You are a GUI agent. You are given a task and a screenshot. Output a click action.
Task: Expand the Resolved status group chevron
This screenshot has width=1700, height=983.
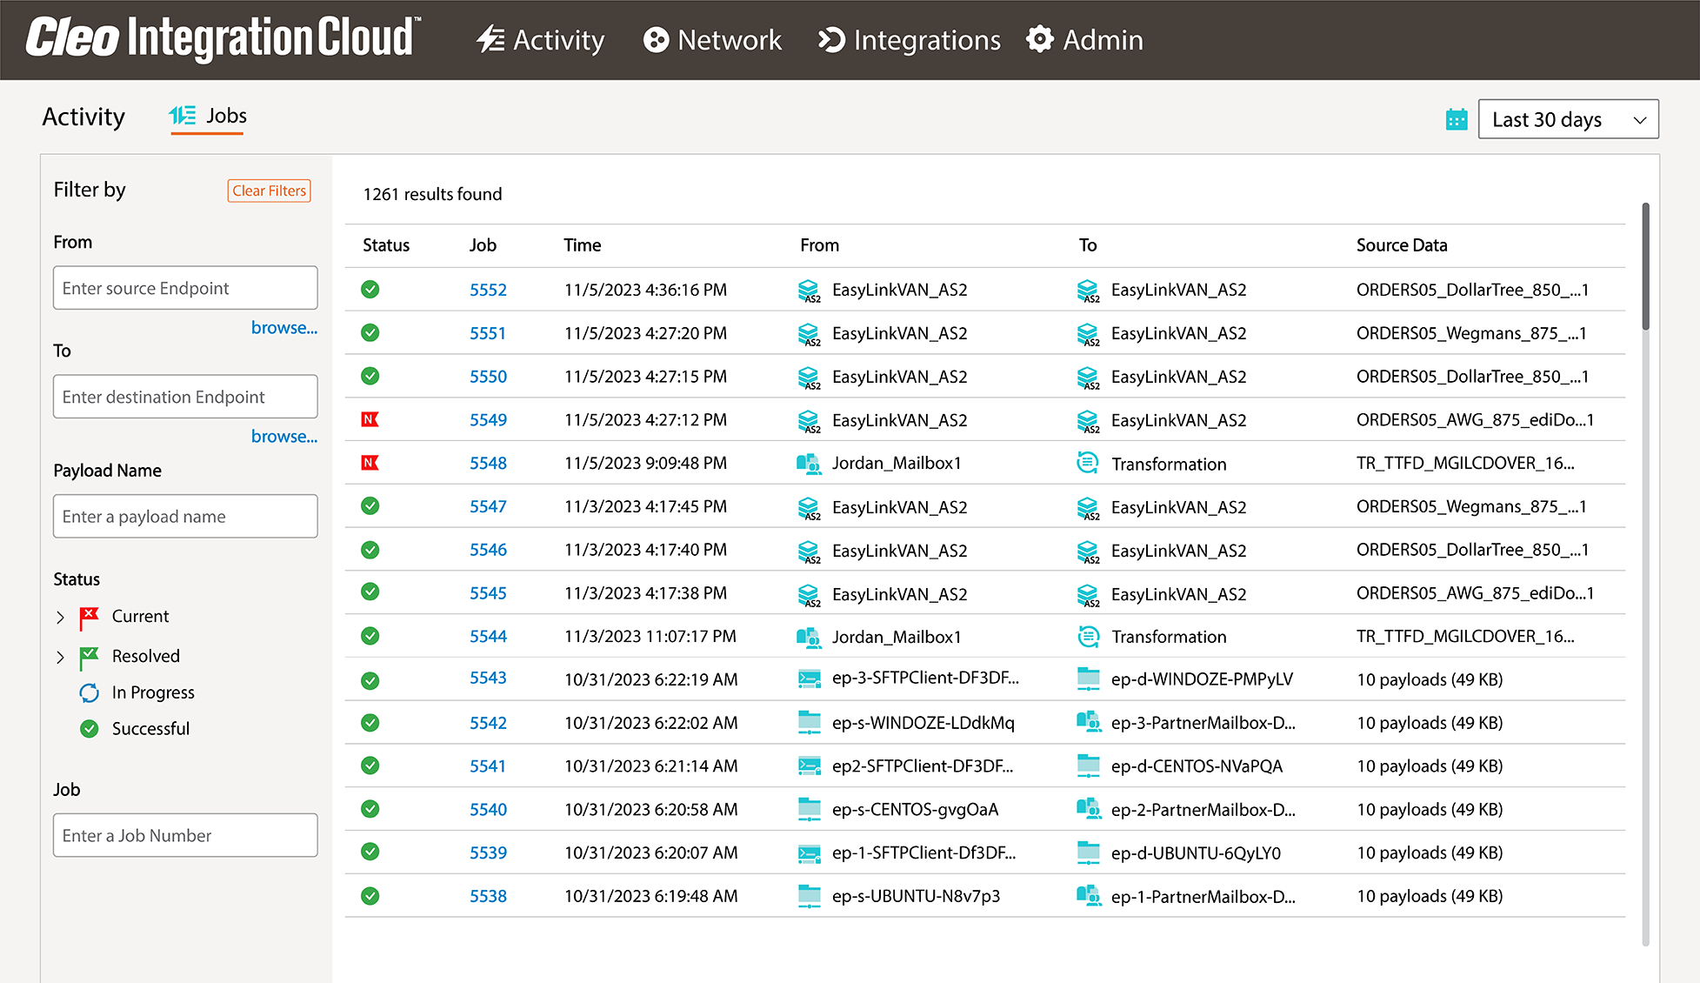pyautogui.click(x=60, y=657)
